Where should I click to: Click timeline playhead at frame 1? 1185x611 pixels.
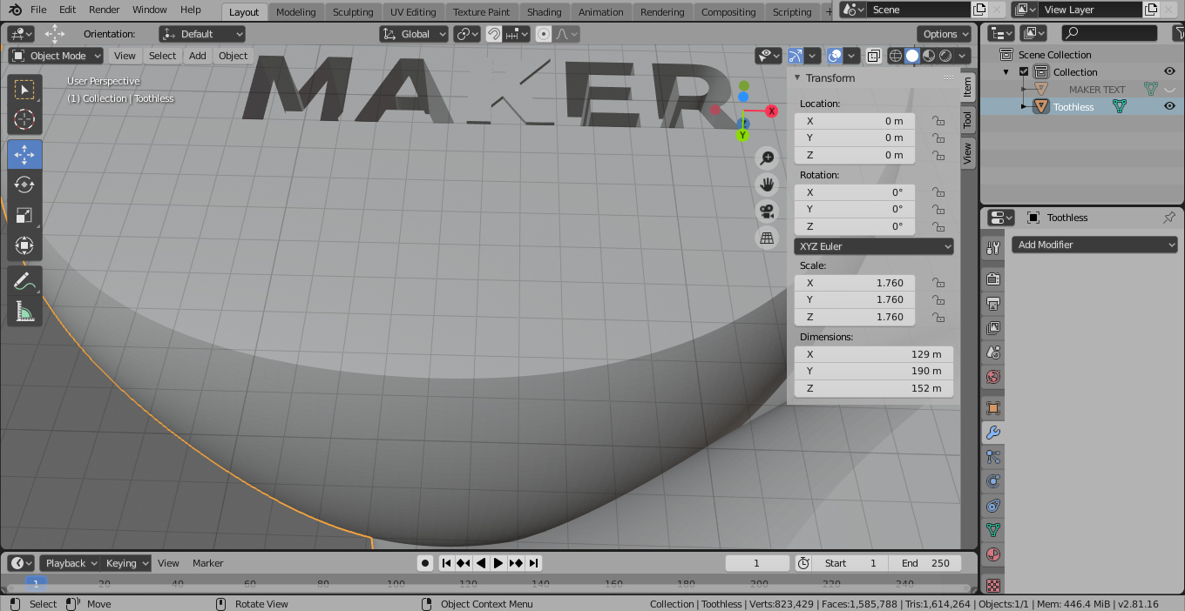[x=36, y=583]
